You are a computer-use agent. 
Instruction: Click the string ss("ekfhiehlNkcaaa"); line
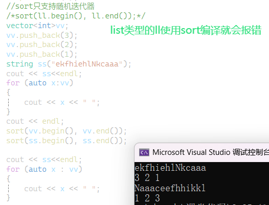point(69,64)
